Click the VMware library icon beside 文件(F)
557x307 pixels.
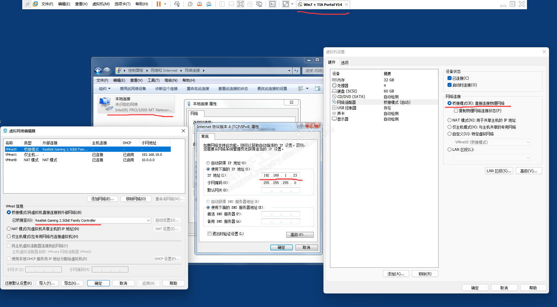click(35, 4)
